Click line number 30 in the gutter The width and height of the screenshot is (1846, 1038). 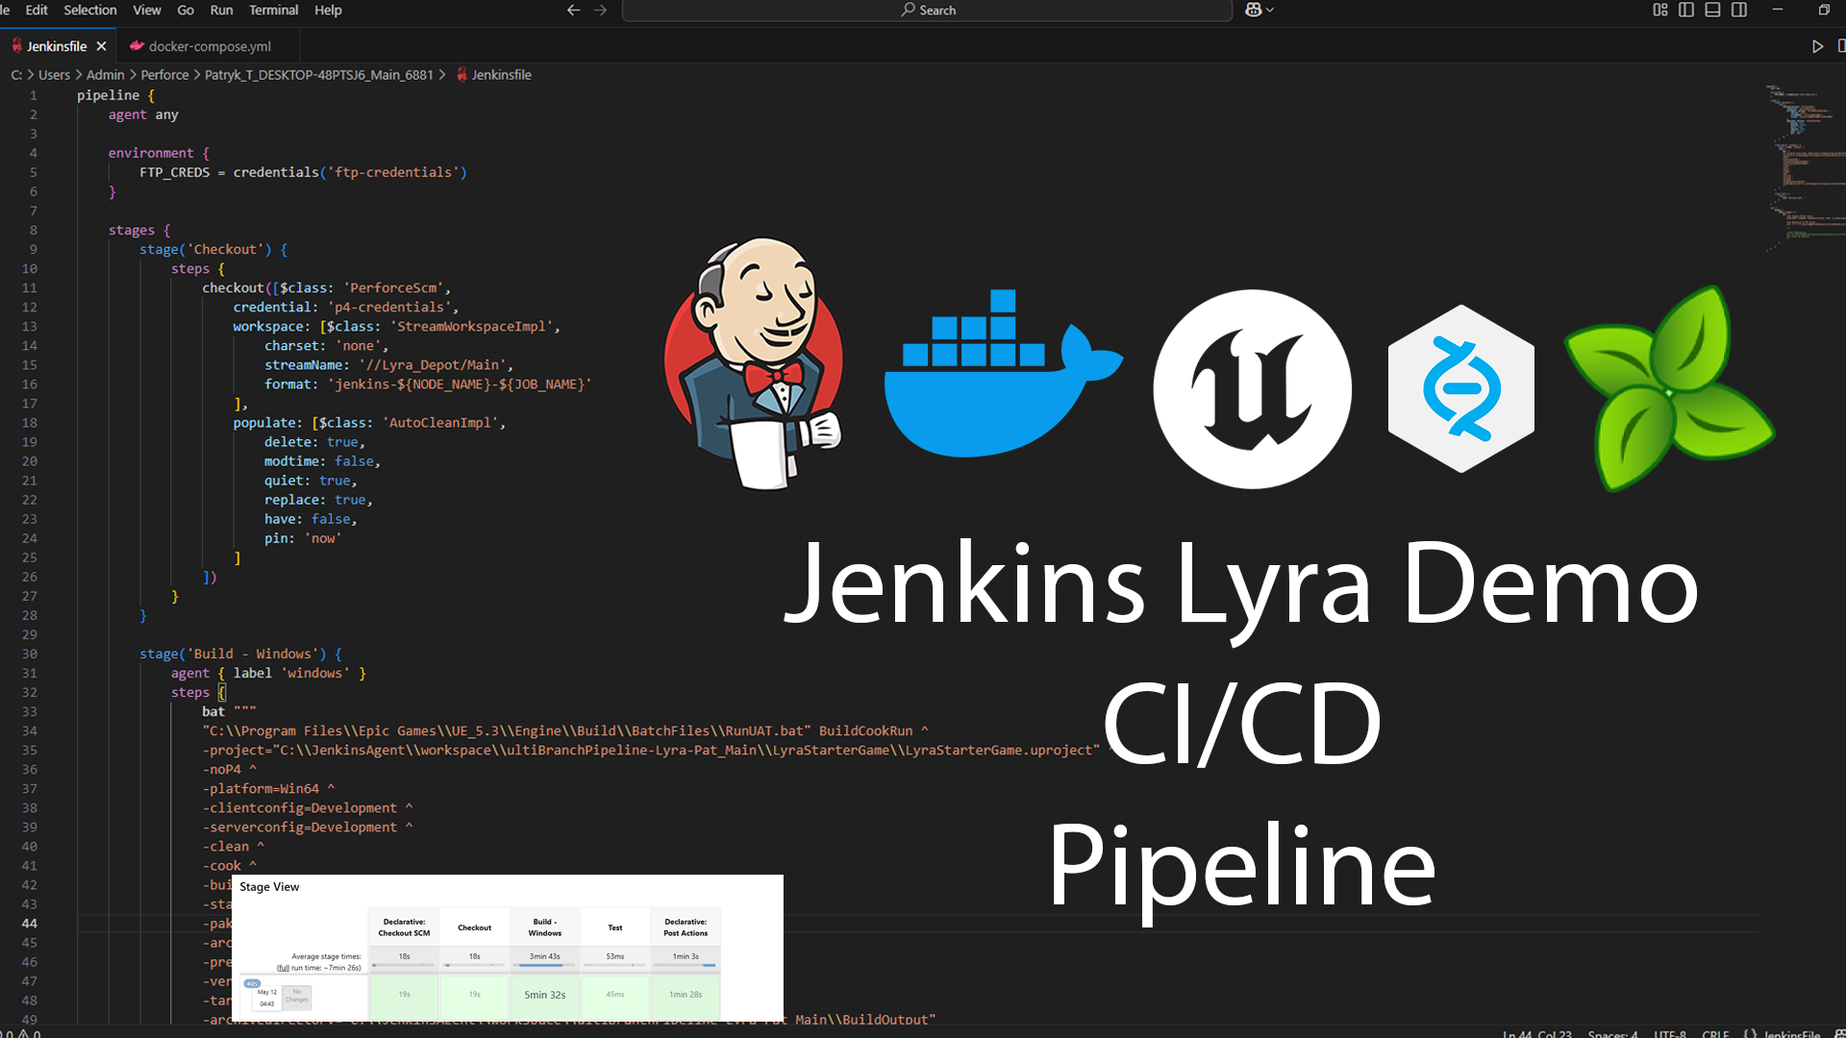tap(30, 654)
